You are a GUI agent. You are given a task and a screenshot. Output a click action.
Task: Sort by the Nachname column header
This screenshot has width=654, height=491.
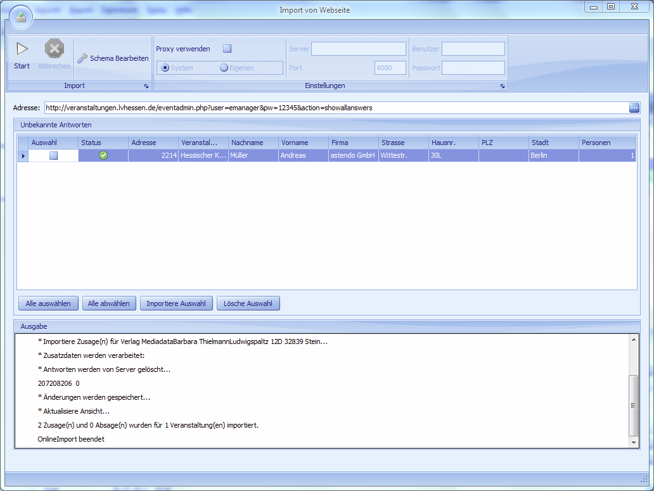(253, 143)
